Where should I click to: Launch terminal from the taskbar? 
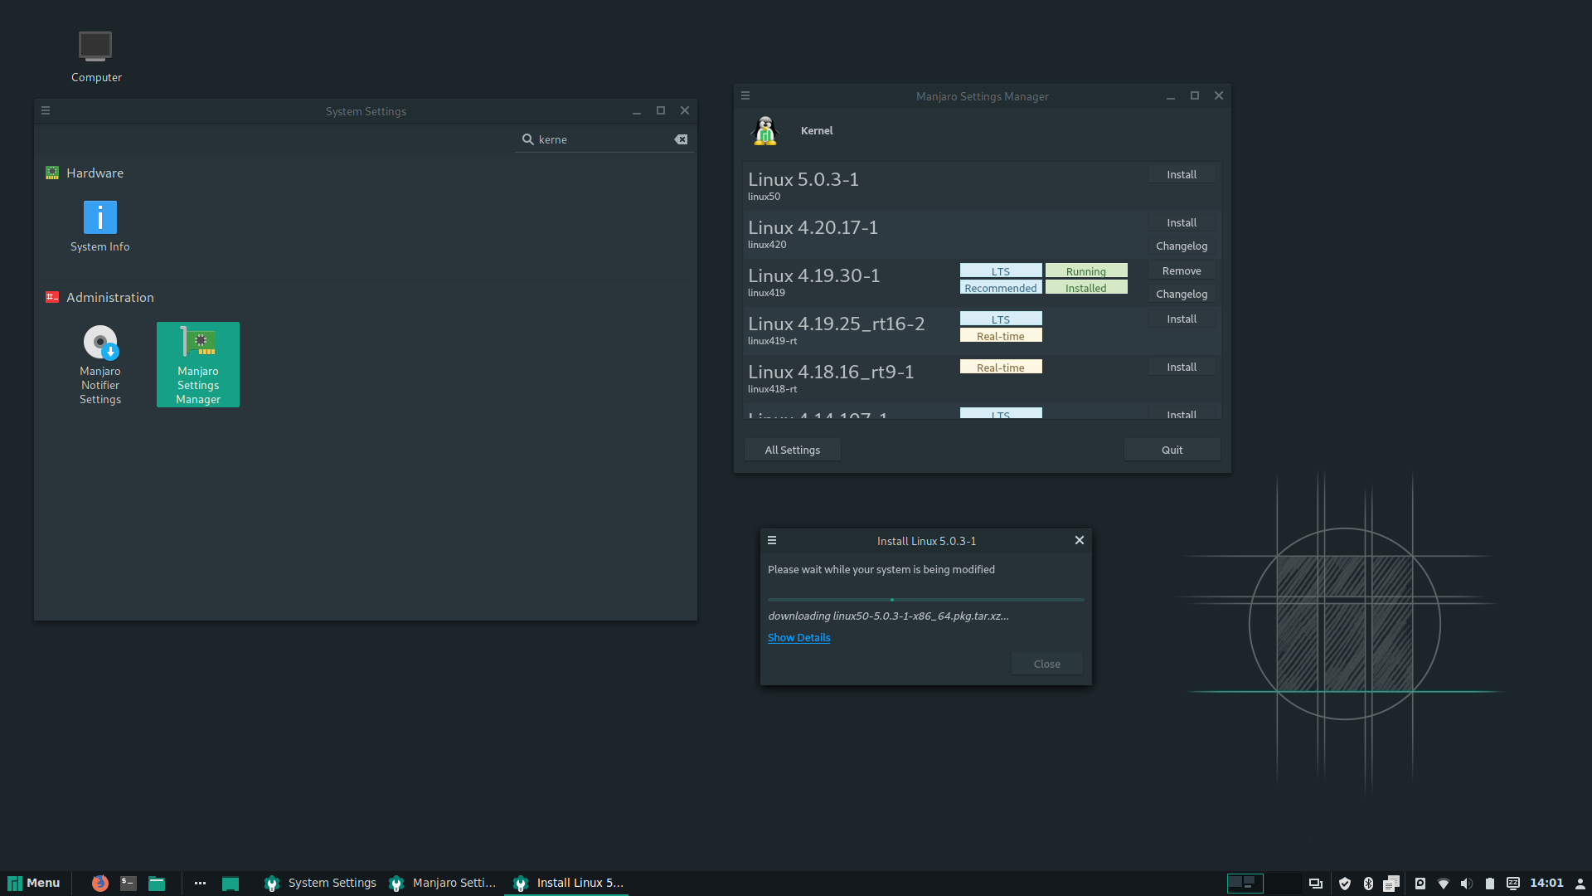click(129, 884)
